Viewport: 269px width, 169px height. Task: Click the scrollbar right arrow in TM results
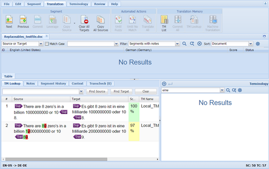coord(158,159)
